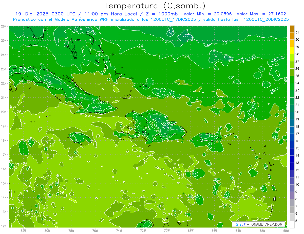
Task: Click the "62W" longitude axis label
Action: 262,230
